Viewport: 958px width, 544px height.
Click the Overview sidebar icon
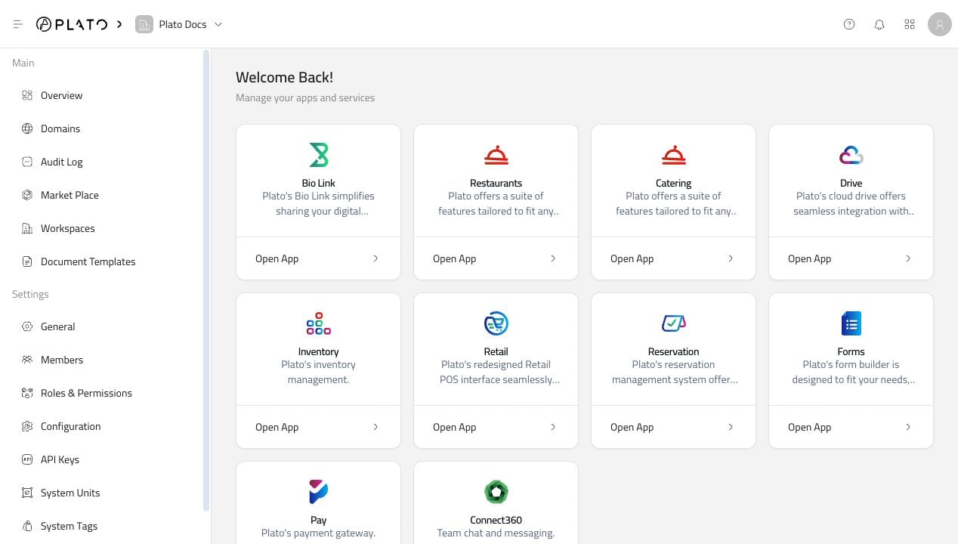pyautogui.click(x=27, y=95)
